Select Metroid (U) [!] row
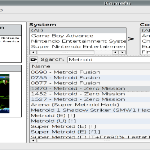The width and height of the screenshot is (150, 150). coord(90,121)
